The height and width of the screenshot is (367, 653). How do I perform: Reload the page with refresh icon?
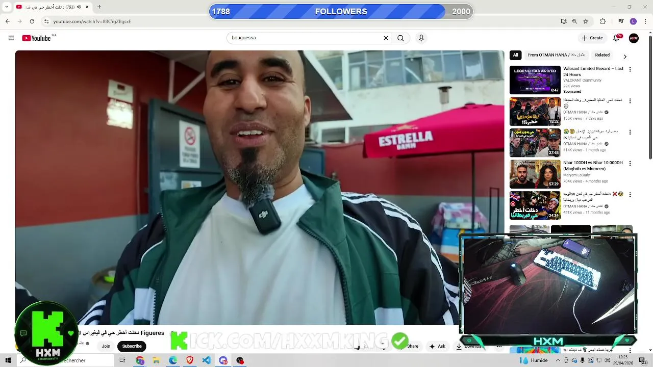pos(32,21)
